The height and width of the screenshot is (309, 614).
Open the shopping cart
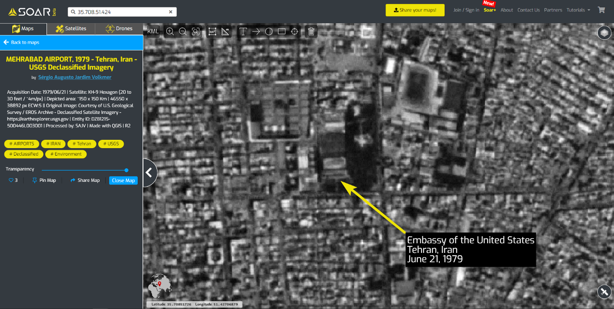pos(601,10)
